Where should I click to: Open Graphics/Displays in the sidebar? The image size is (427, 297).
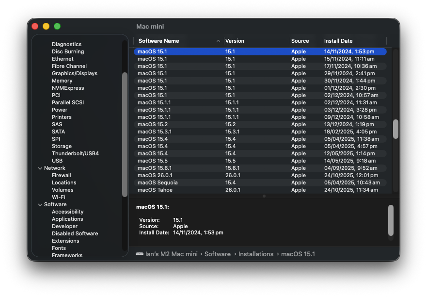pyautogui.click(x=74, y=73)
